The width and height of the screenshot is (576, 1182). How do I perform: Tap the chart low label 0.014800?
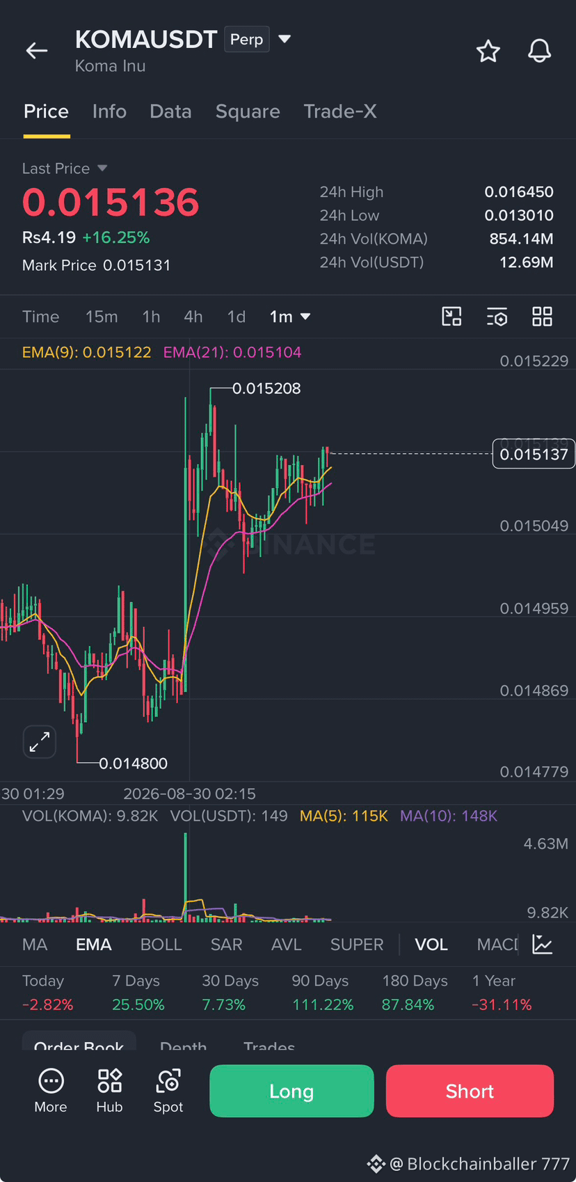tap(134, 764)
